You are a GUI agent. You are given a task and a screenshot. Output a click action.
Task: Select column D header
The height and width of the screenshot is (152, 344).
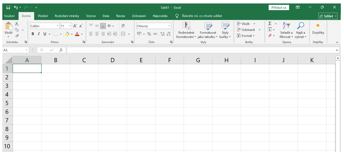(113, 60)
